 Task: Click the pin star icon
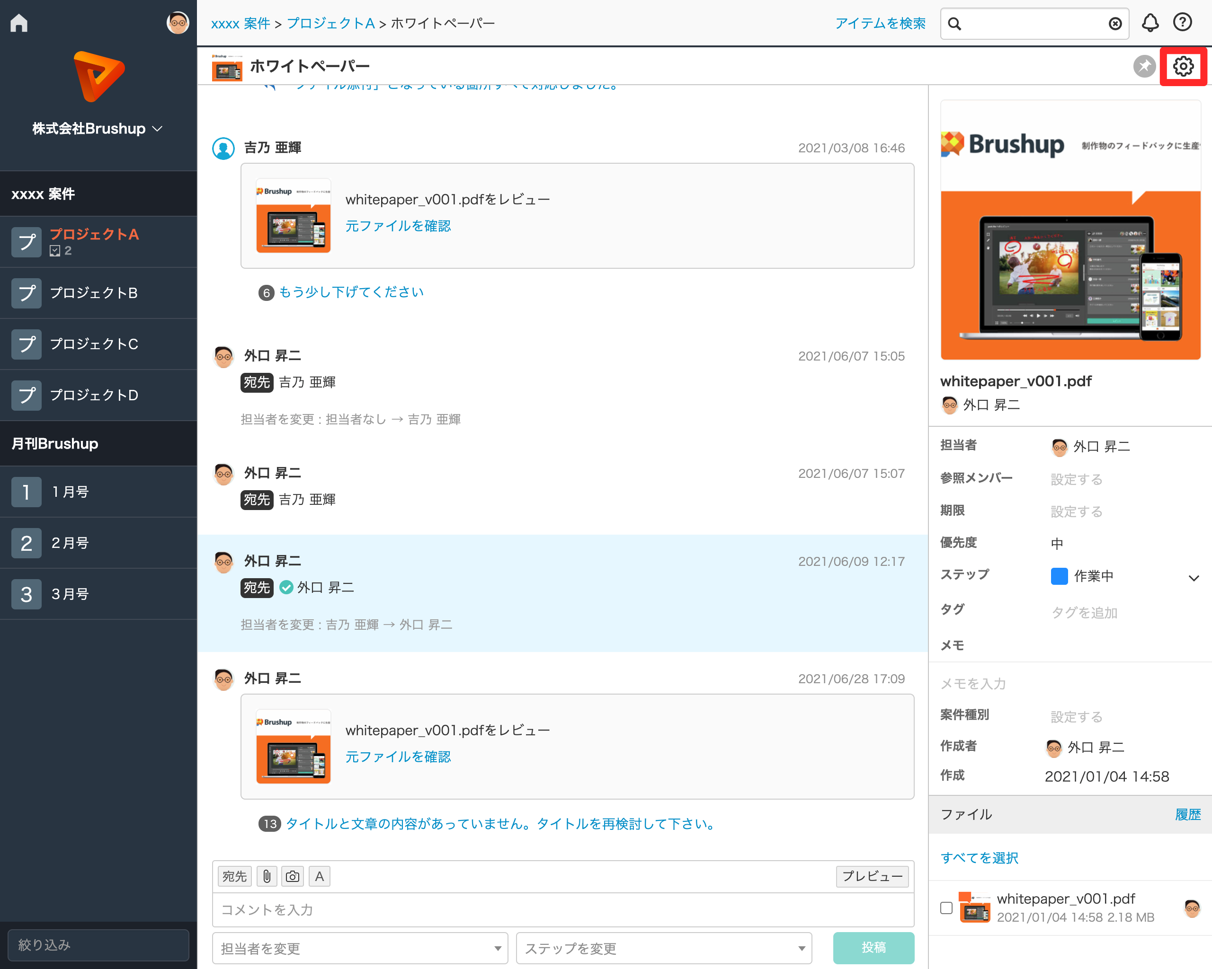point(1144,66)
